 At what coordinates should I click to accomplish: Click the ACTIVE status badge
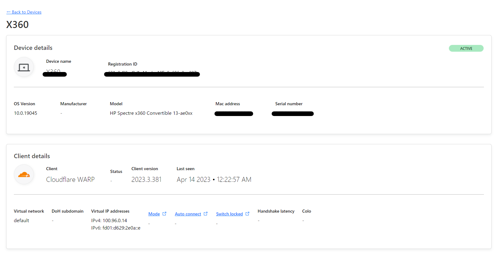click(x=466, y=48)
